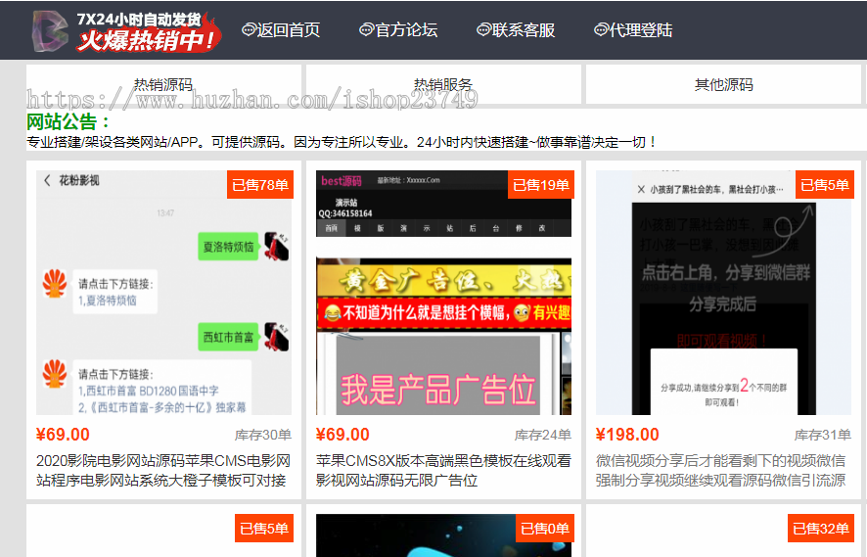867x557 pixels.
Task: Click the 库存31单 stock label
Action: (823, 436)
